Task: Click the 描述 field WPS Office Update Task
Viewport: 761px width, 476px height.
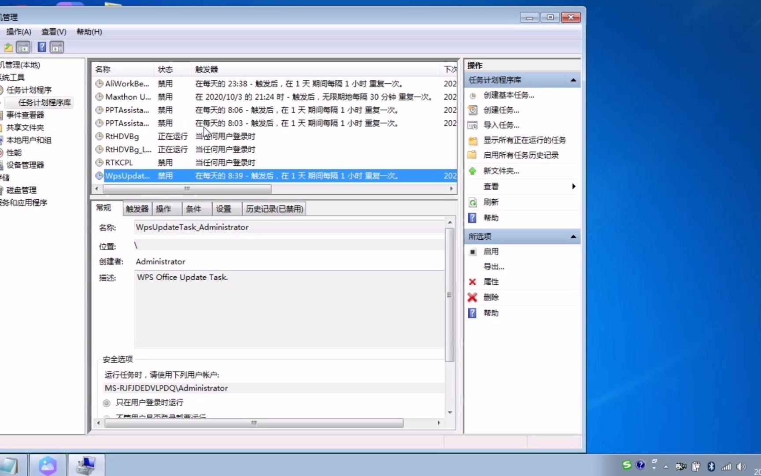Action: point(289,309)
